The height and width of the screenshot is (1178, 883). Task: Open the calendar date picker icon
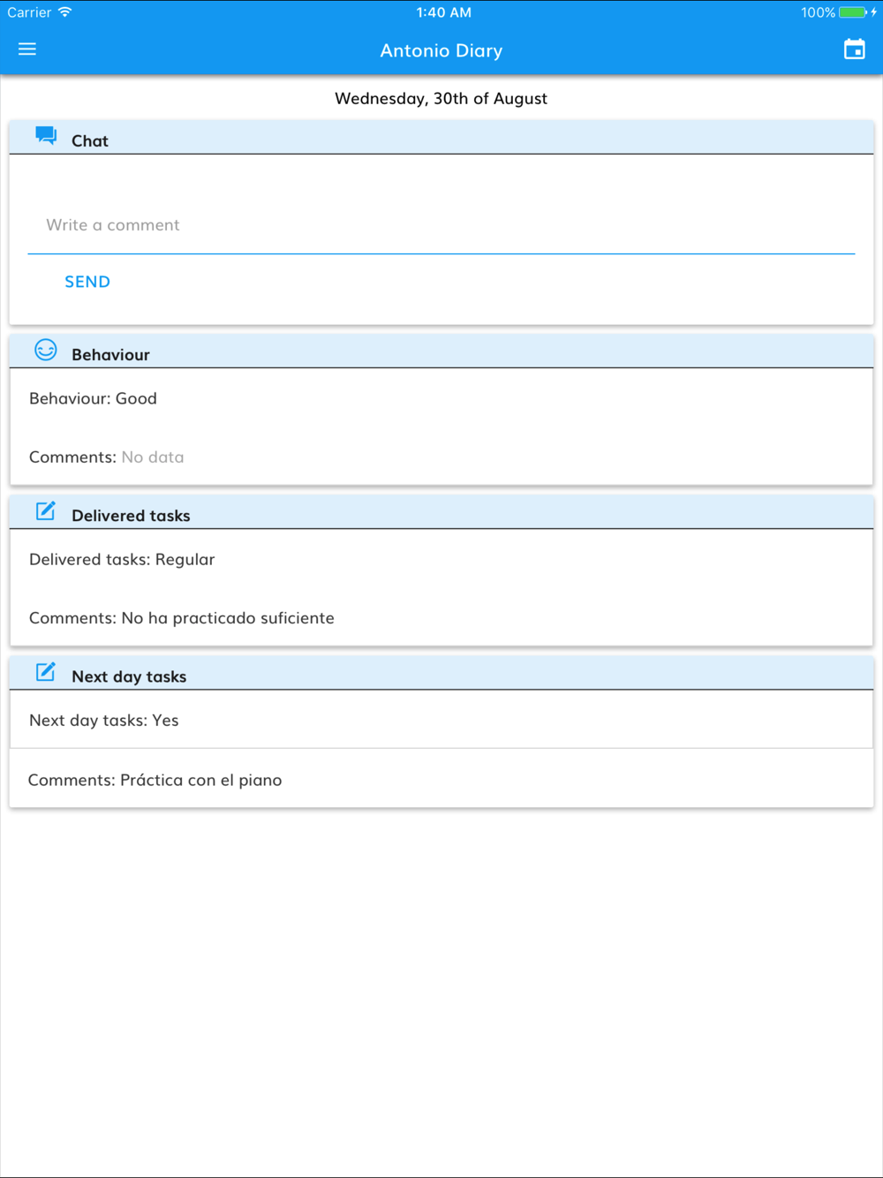pyautogui.click(x=854, y=49)
